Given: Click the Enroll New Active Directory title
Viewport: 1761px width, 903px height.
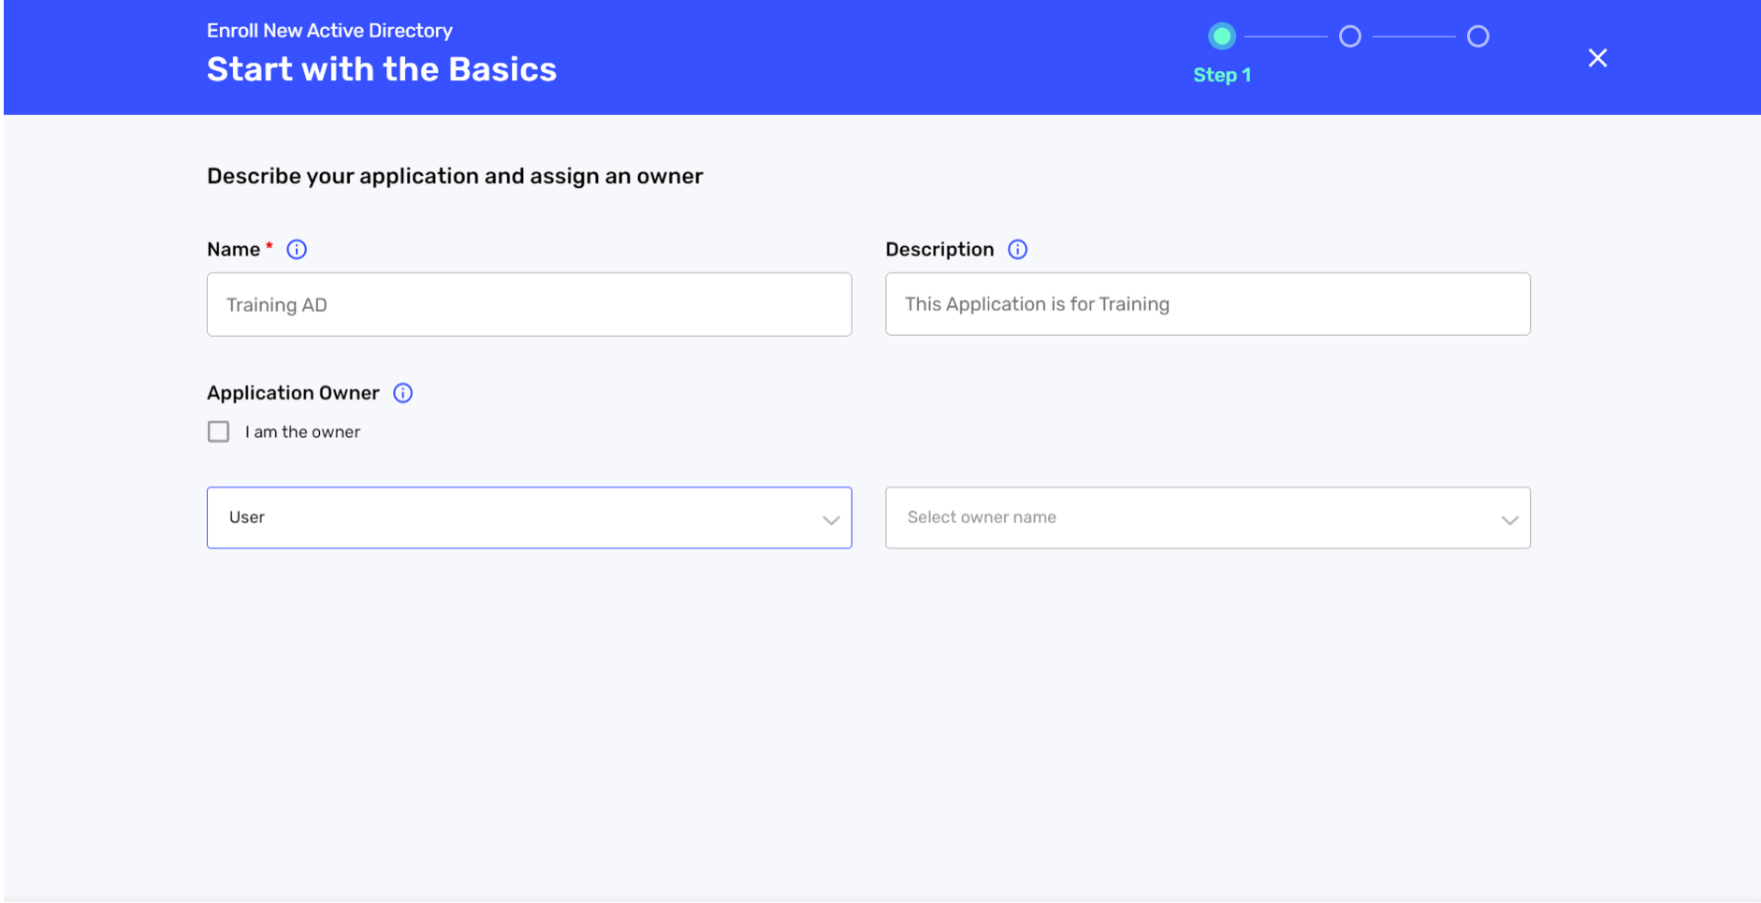Looking at the screenshot, I should pos(329,31).
